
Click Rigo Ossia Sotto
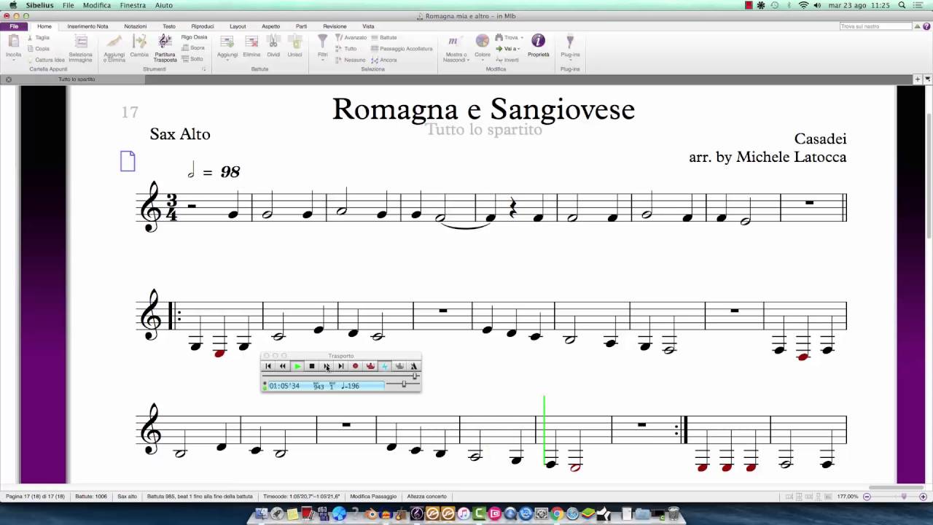[x=193, y=59]
